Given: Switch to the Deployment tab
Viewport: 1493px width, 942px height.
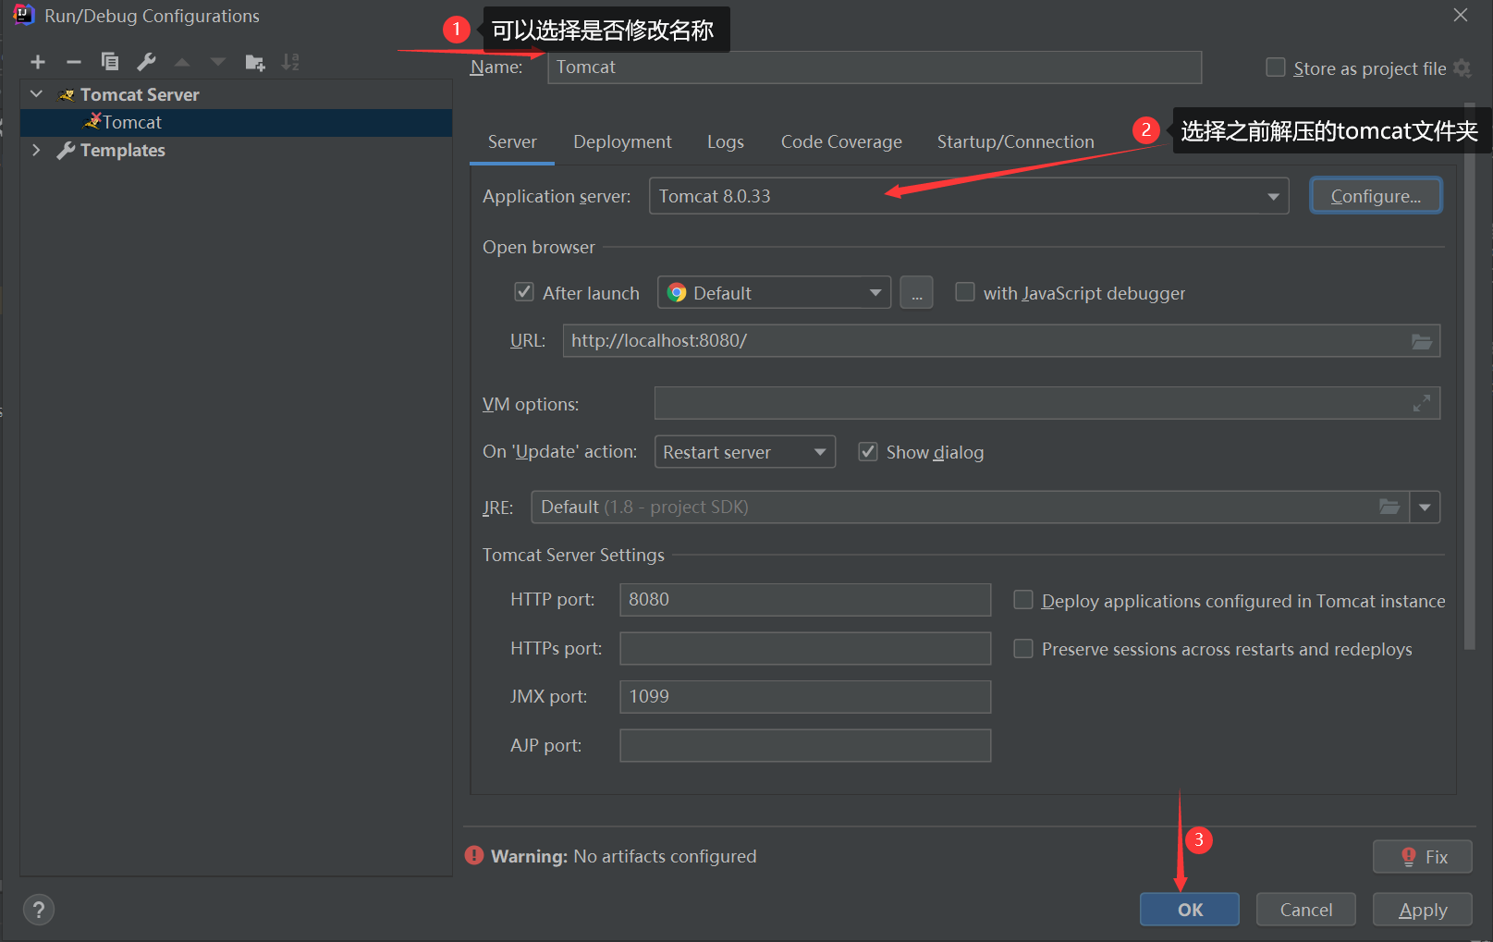Looking at the screenshot, I should (x=622, y=141).
